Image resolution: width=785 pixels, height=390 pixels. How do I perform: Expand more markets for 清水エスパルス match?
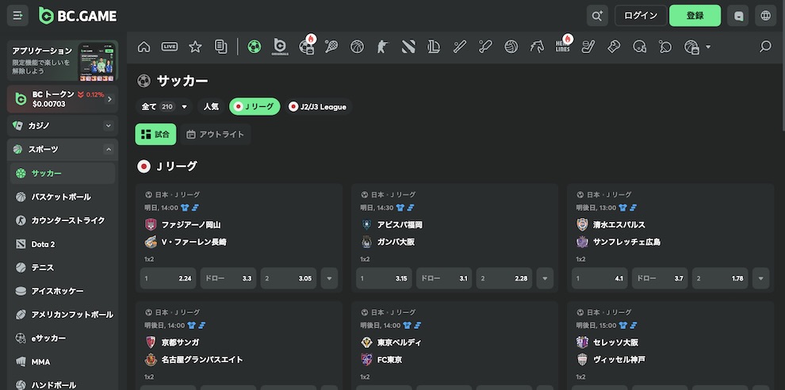(x=761, y=278)
